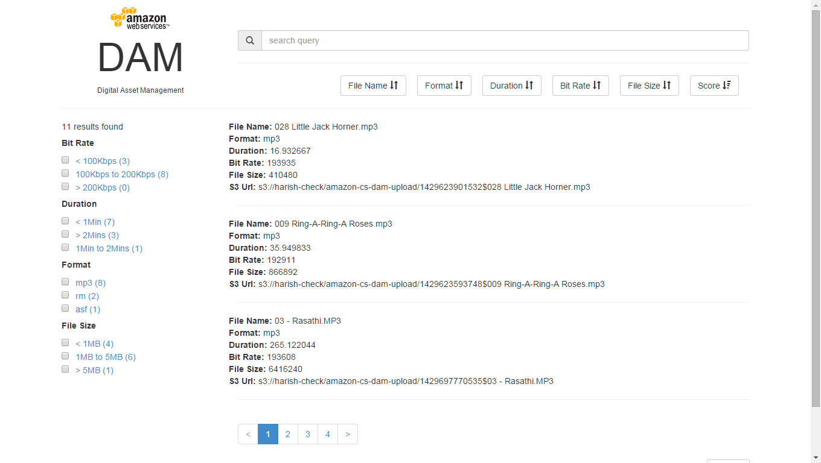
Task: Sort results by Score descending
Action: point(714,86)
